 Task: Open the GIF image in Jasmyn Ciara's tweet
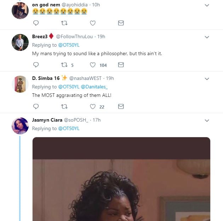[121, 179]
